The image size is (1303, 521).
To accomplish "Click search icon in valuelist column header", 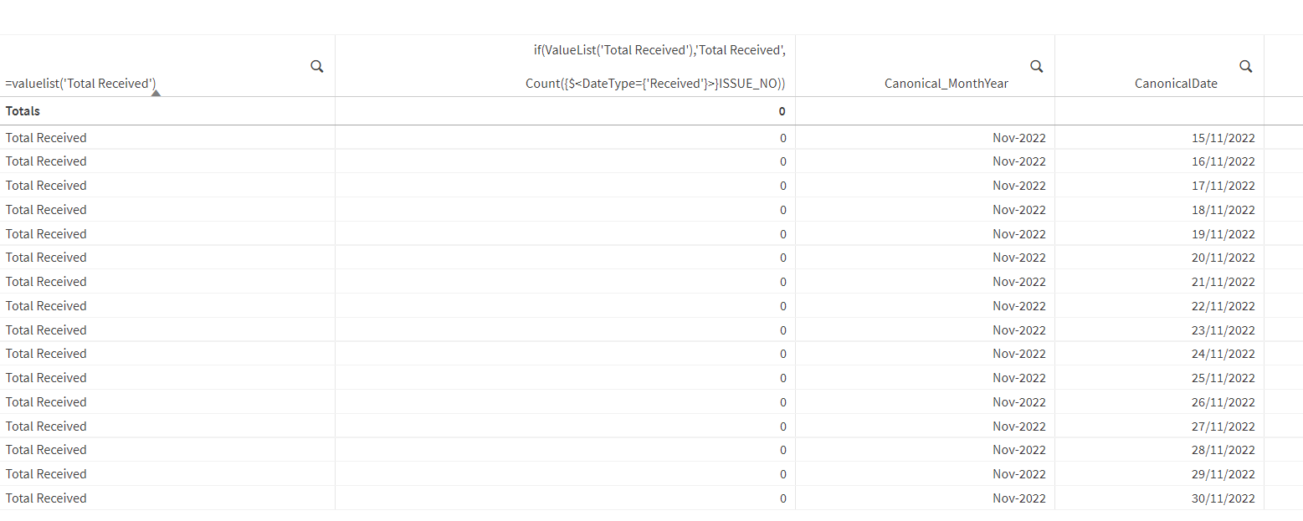I will [x=317, y=67].
